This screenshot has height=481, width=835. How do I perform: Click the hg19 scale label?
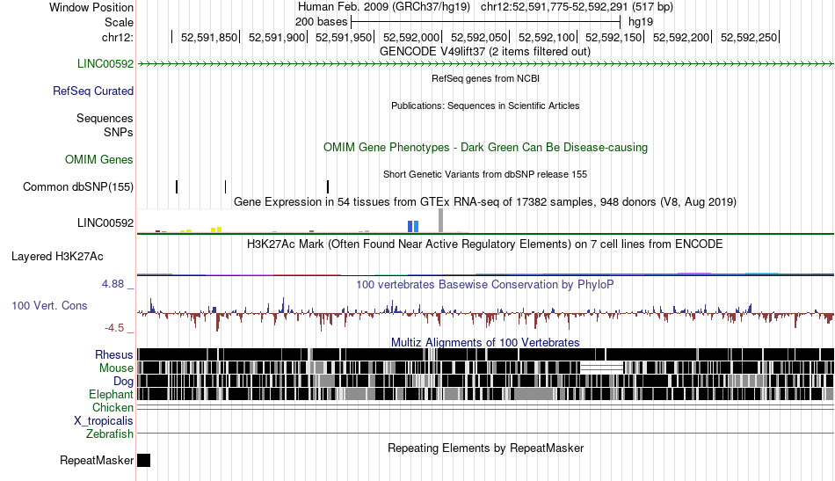(x=641, y=22)
